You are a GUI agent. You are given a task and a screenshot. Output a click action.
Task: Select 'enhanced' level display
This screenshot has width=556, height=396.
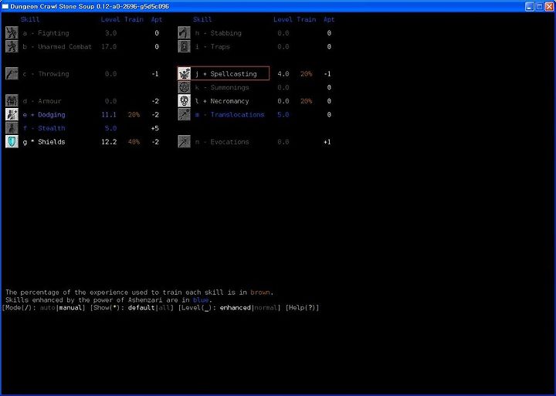tap(235, 307)
